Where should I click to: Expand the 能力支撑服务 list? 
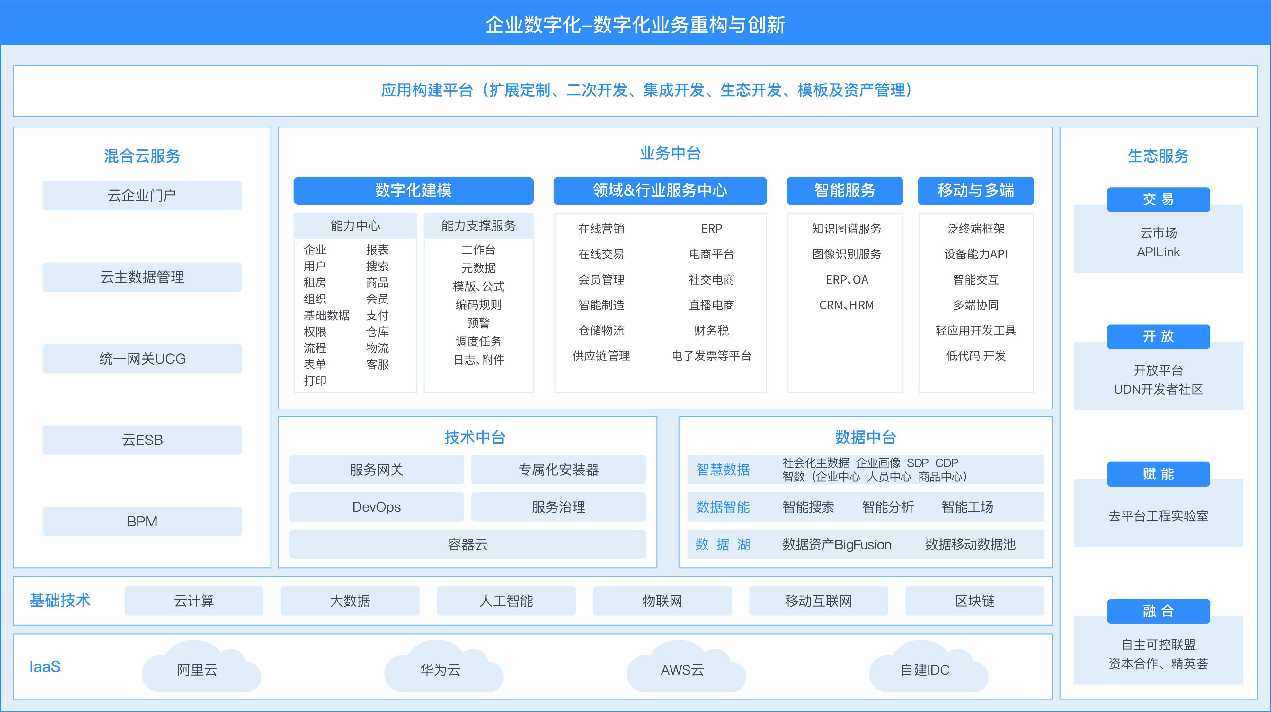(x=479, y=225)
